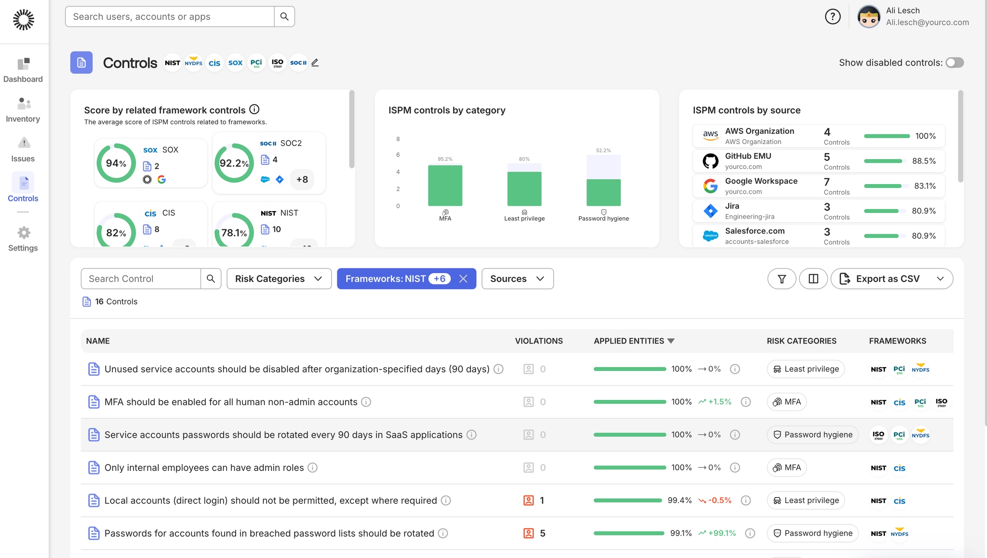Screen dimensions: 987x558
Task: Click the search magnifier in top bar
Action: (x=284, y=16)
